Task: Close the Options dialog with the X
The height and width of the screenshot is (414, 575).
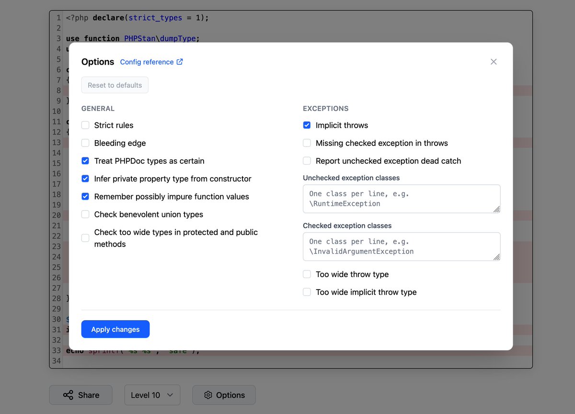Action: pyautogui.click(x=494, y=62)
